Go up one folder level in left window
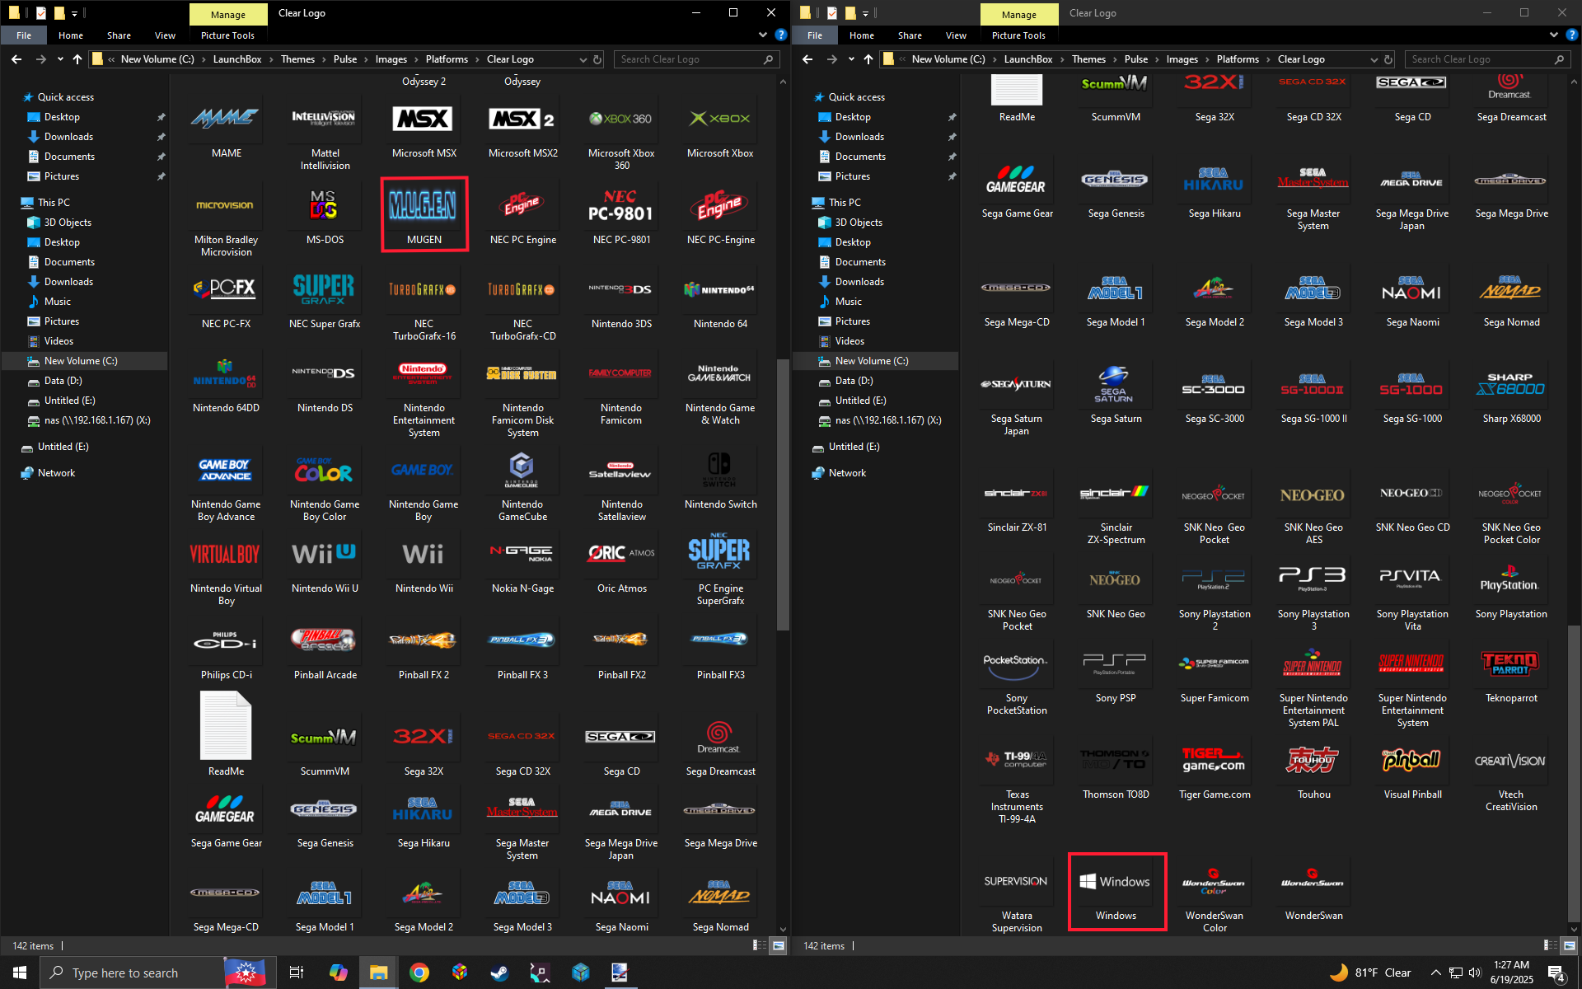Image resolution: width=1582 pixels, height=989 pixels. (77, 59)
